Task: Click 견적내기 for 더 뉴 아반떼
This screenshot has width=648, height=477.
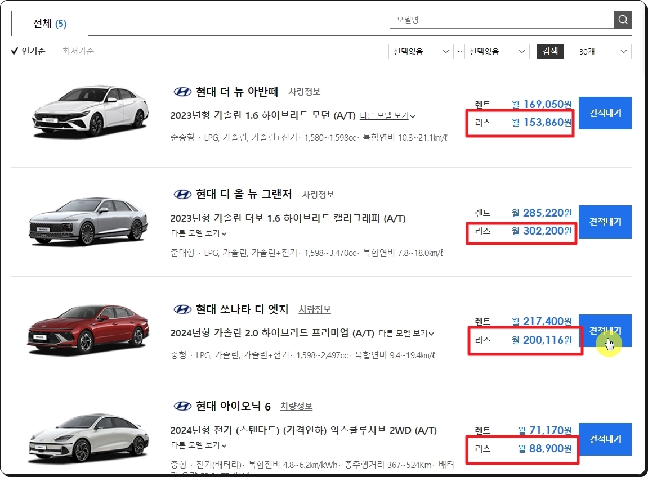Action: tap(605, 113)
